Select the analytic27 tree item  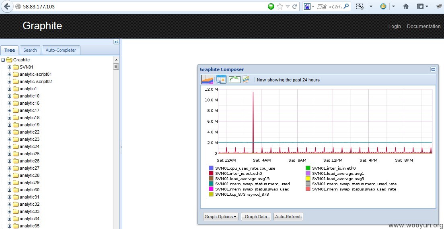pos(29,168)
